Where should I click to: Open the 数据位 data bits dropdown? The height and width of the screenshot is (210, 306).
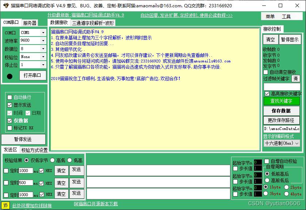tap(43, 49)
